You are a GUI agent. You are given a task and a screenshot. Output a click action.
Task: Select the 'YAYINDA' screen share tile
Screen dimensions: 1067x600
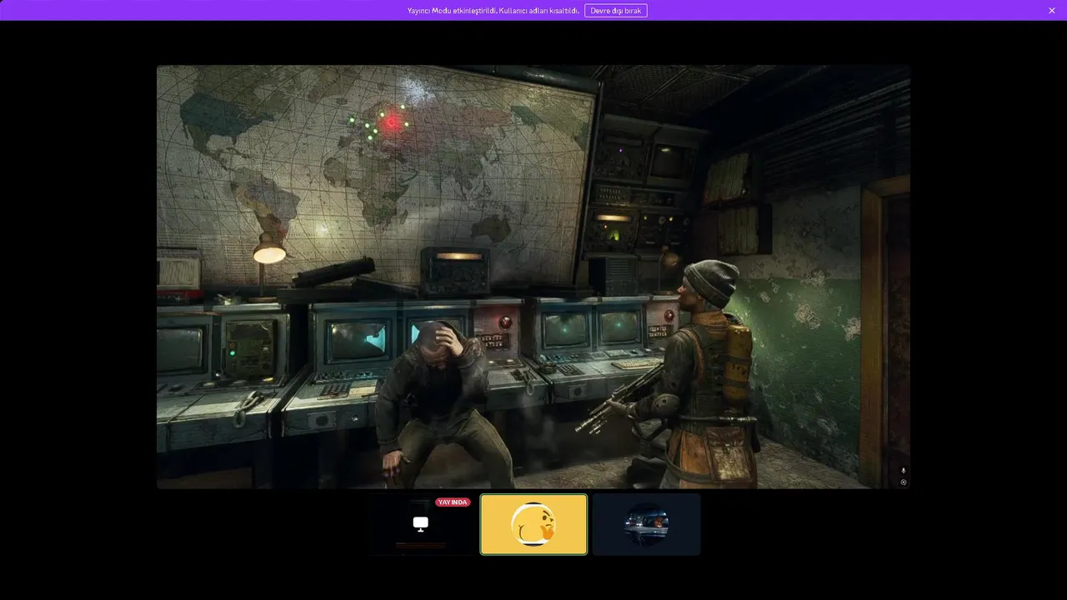tap(420, 524)
